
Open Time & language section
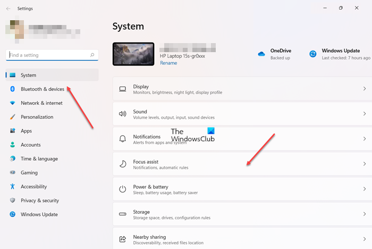click(x=52, y=159)
